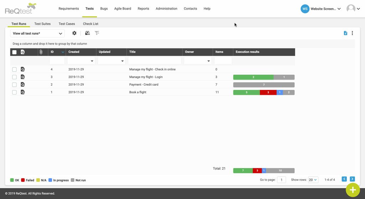Click the total execution results bar
Screen dimensions: 365x199
pyautogui.click(x=264, y=170)
